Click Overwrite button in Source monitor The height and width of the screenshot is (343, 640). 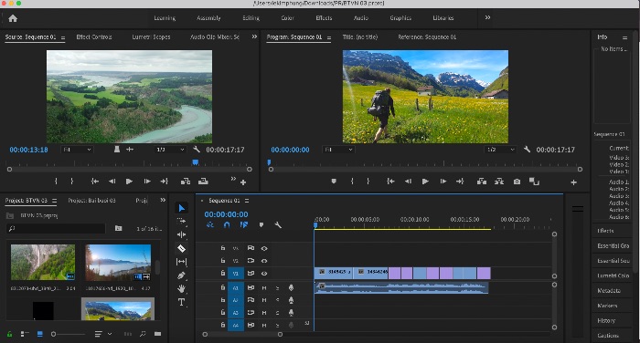pos(203,182)
